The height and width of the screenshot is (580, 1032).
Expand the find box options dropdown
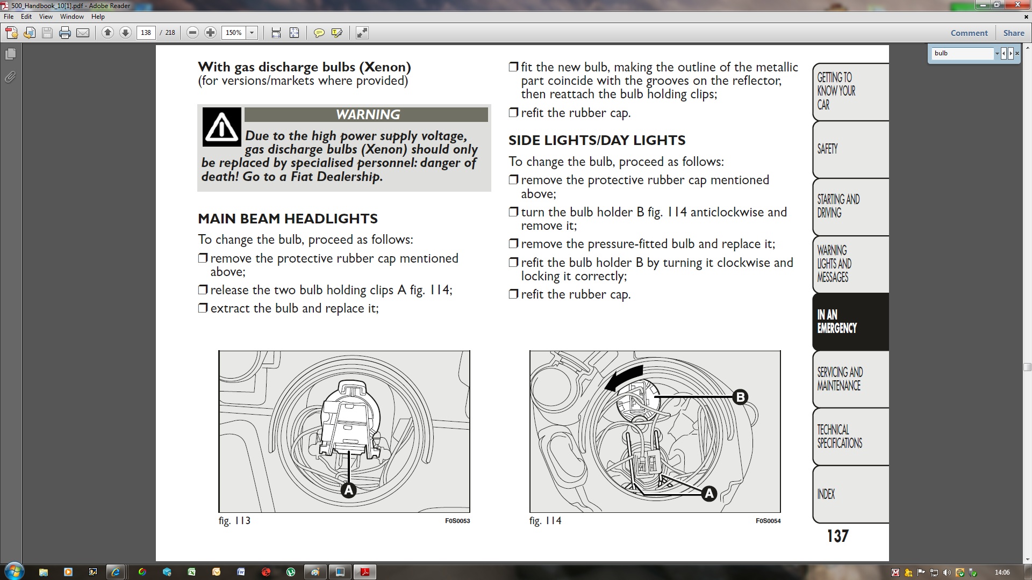pos(997,53)
